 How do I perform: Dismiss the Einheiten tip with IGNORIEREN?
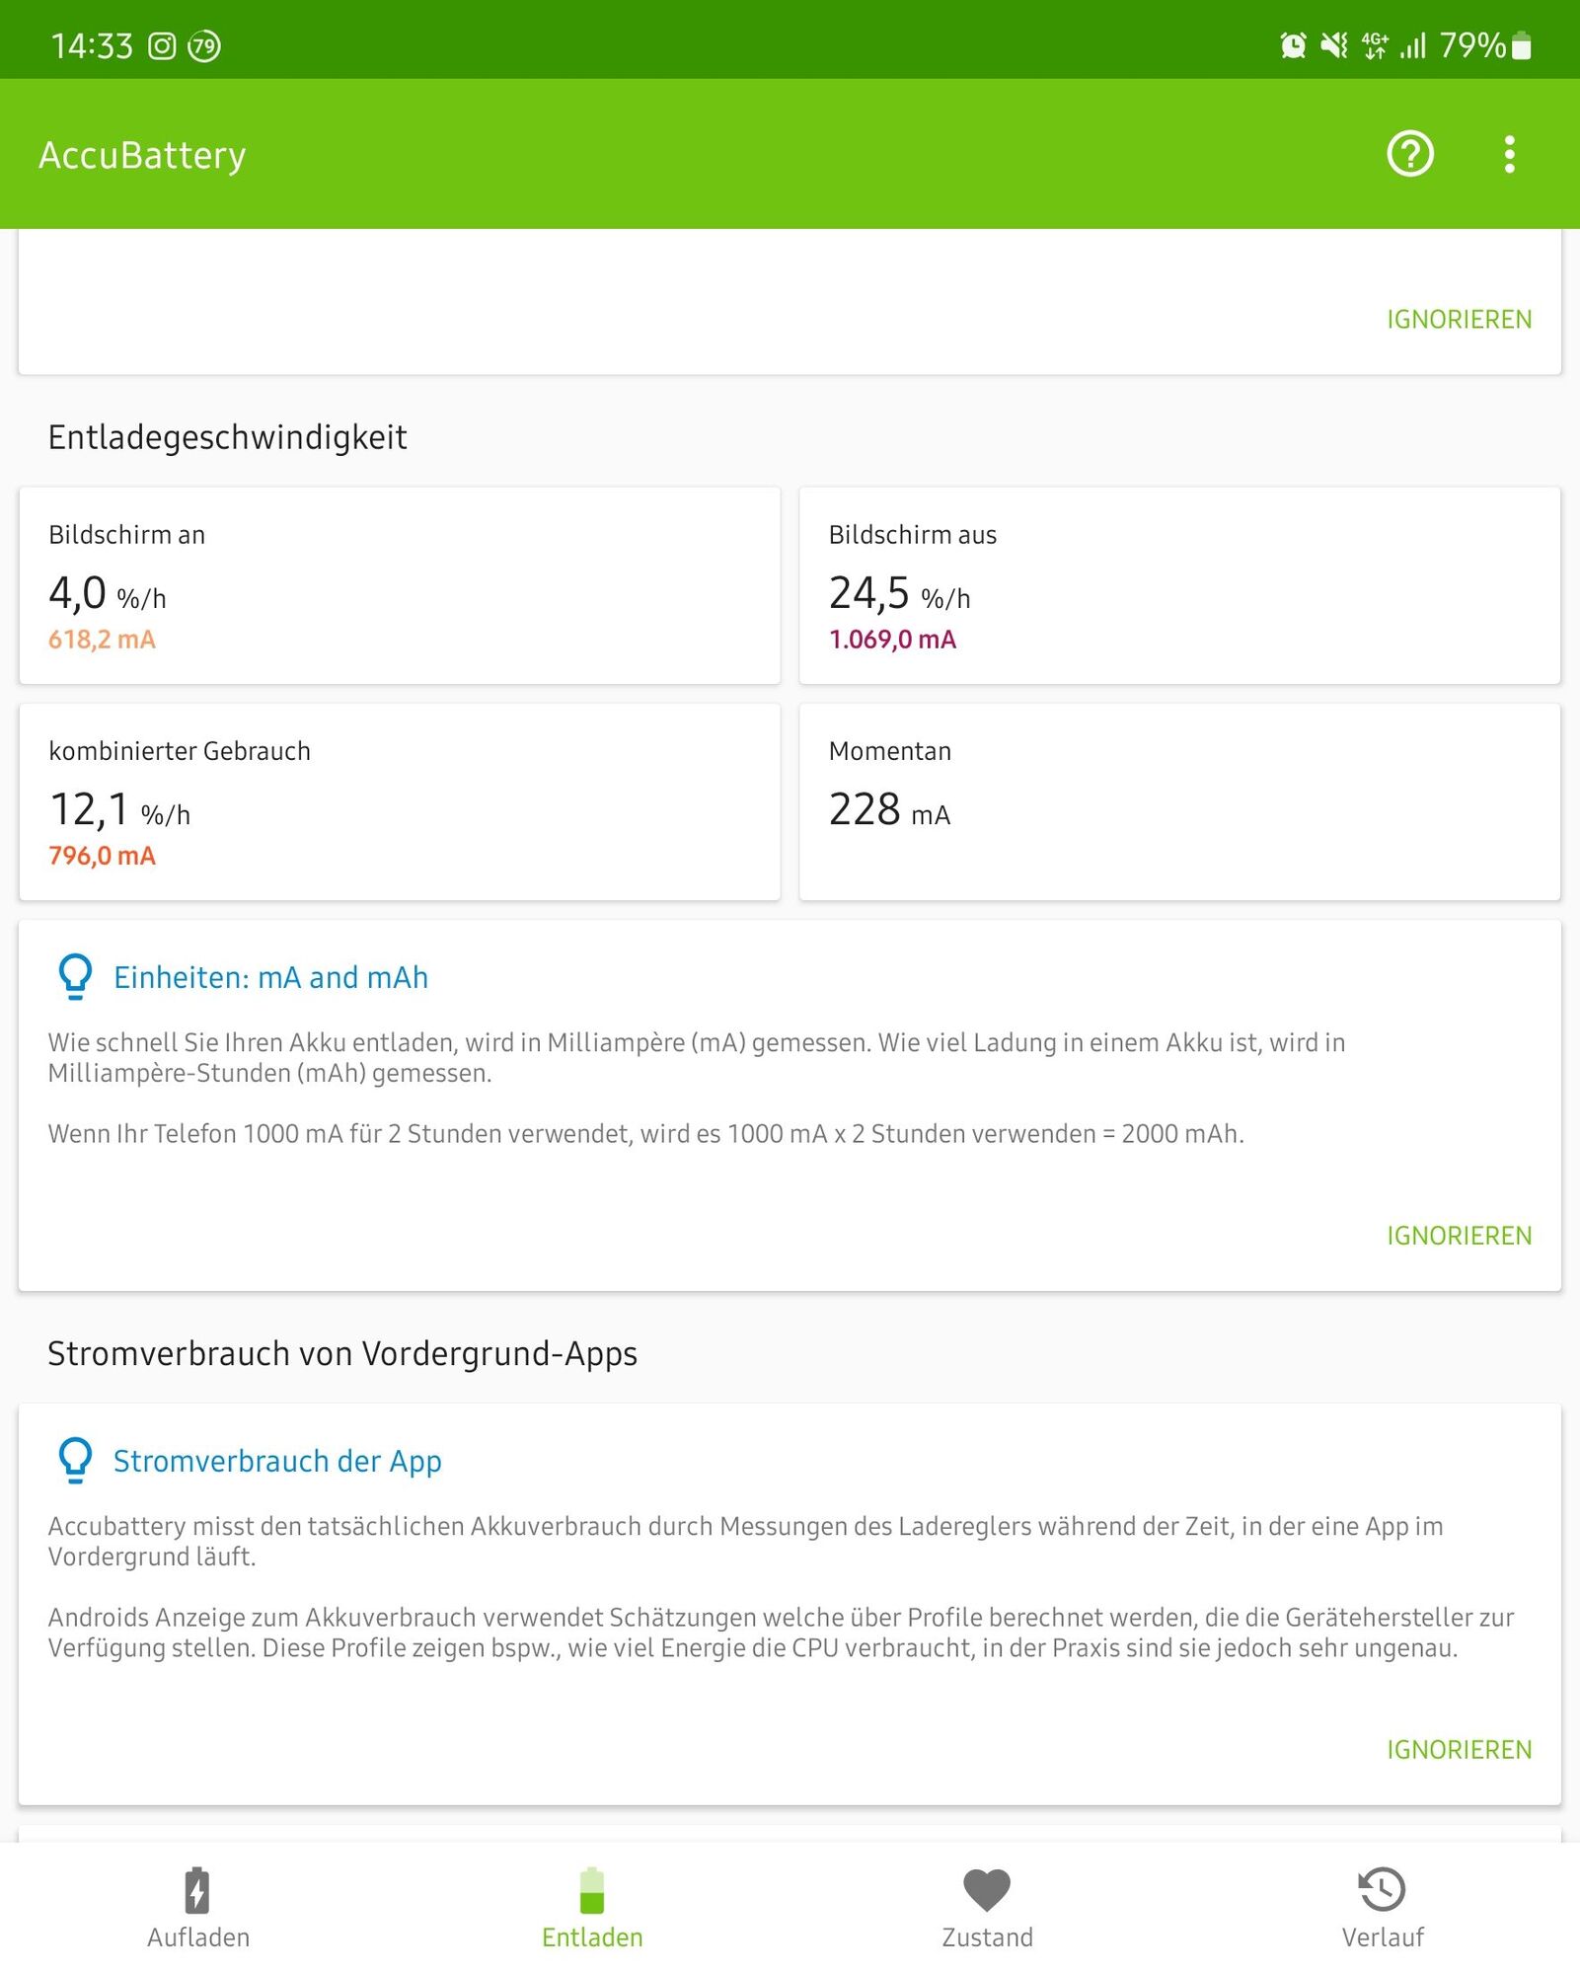tap(1459, 1236)
